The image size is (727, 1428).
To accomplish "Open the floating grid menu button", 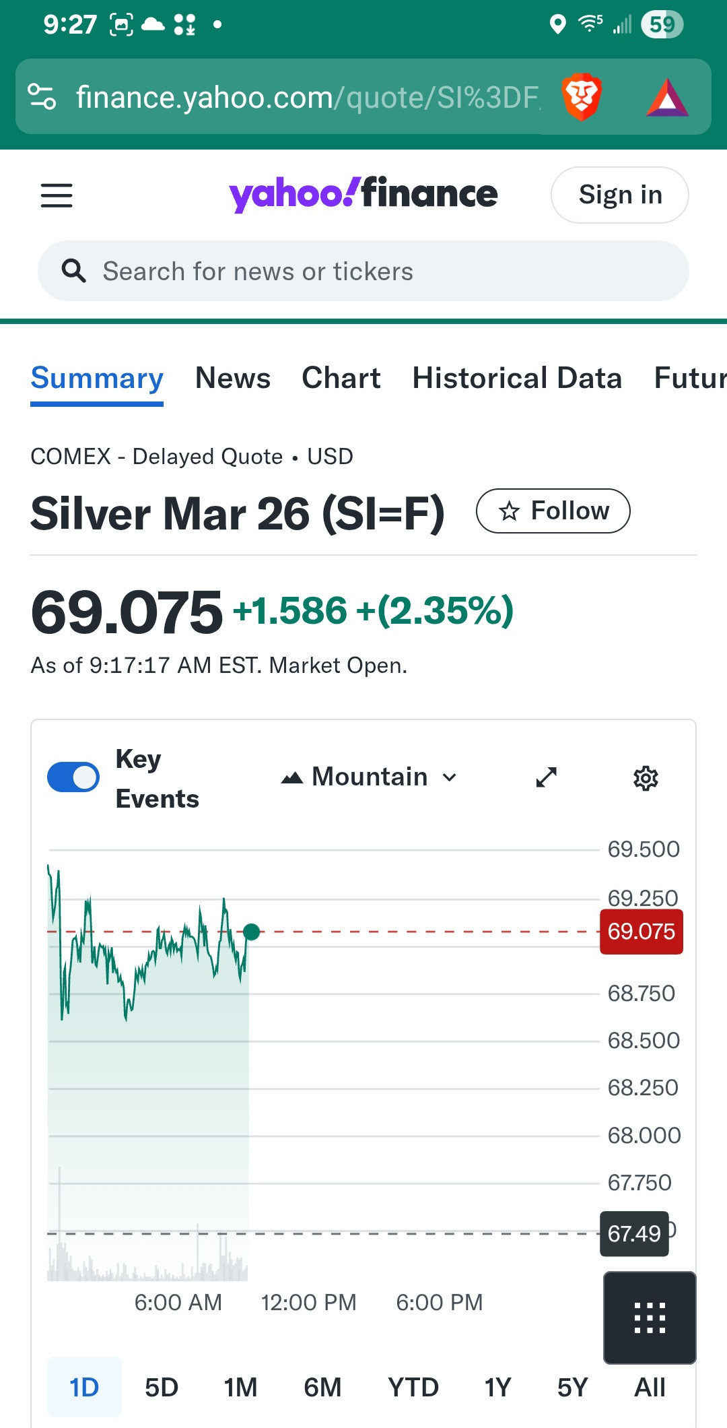I will (x=650, y=1318).
